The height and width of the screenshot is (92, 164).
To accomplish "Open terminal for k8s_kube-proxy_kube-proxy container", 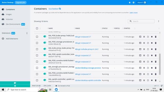I will click(140, 49).
